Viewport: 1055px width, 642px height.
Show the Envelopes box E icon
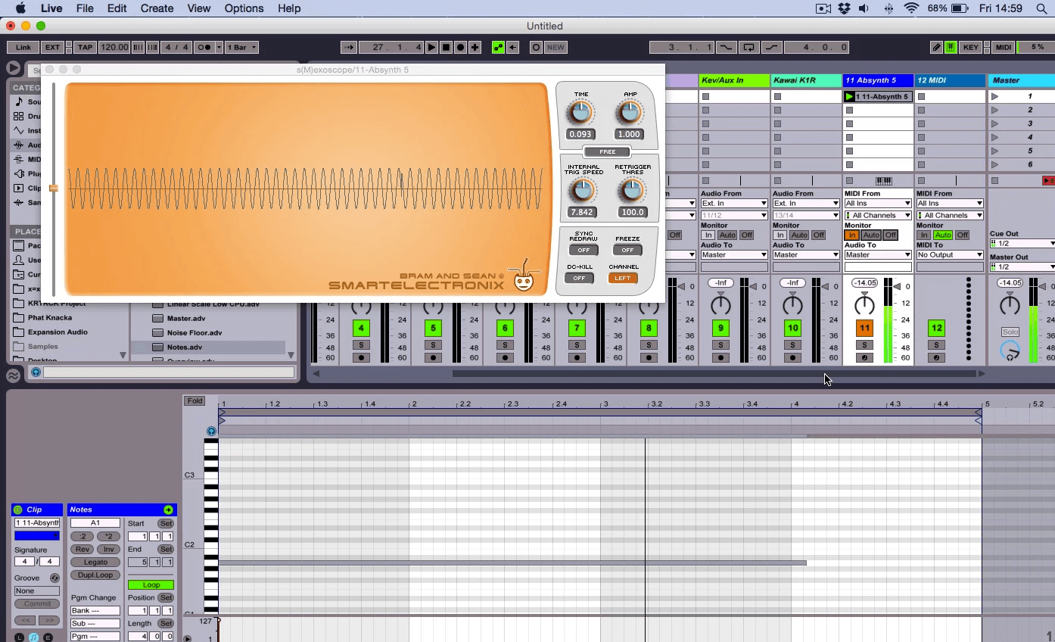point(48,637)
